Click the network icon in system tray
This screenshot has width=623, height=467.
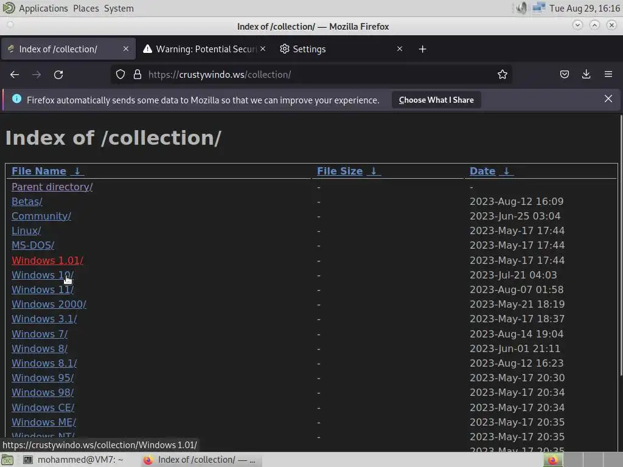538,8
